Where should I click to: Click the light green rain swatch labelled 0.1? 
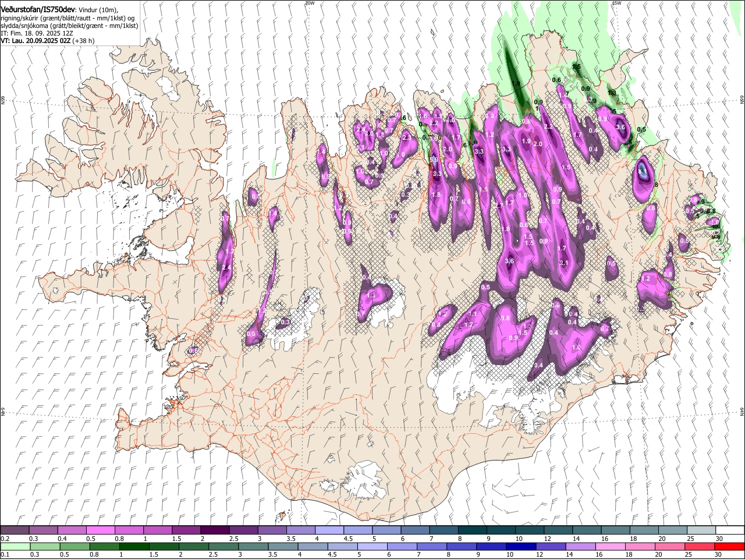(15, 546)
